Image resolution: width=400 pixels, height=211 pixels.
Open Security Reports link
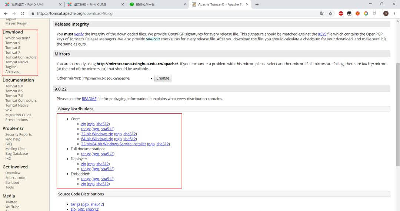click(x=19, y=134)
